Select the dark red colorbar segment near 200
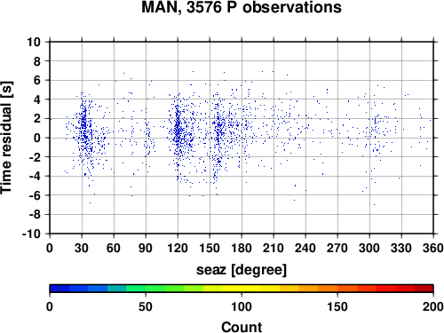The image size is (444, 333). click(x=424, y=289)
